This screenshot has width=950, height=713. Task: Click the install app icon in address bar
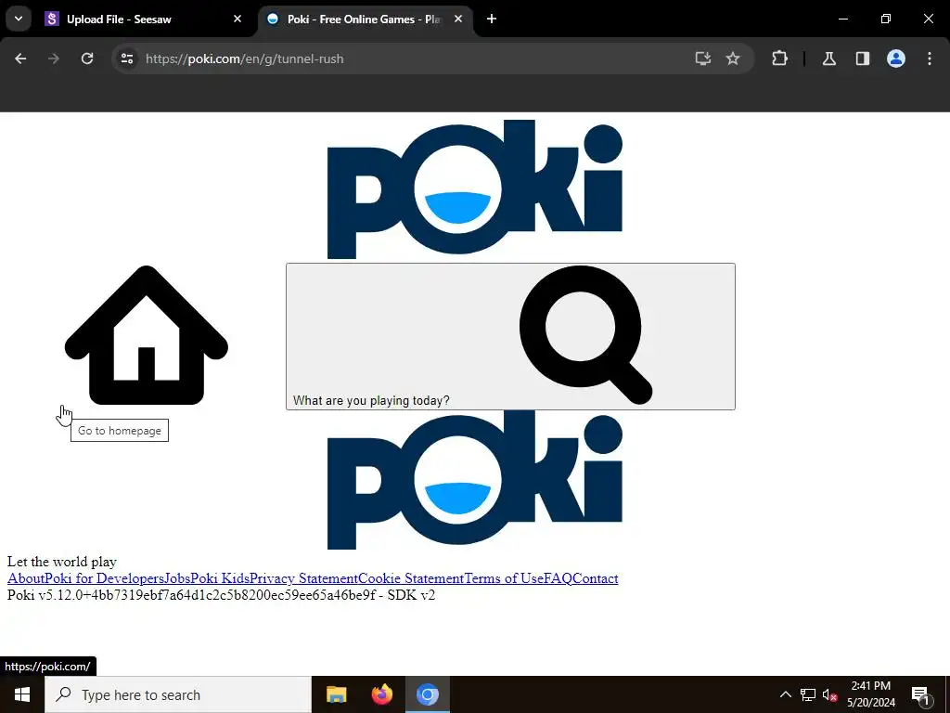(703, 58)
